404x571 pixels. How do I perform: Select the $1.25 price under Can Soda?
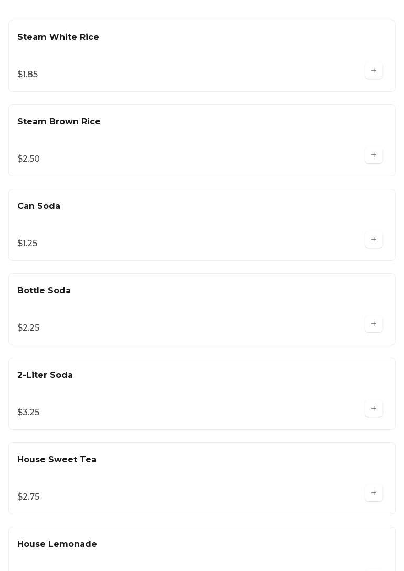(27, 244)
